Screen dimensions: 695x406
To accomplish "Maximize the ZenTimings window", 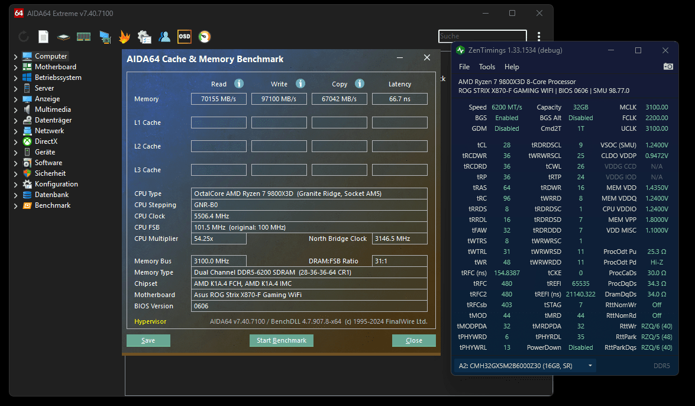I will tap(638, 50).
